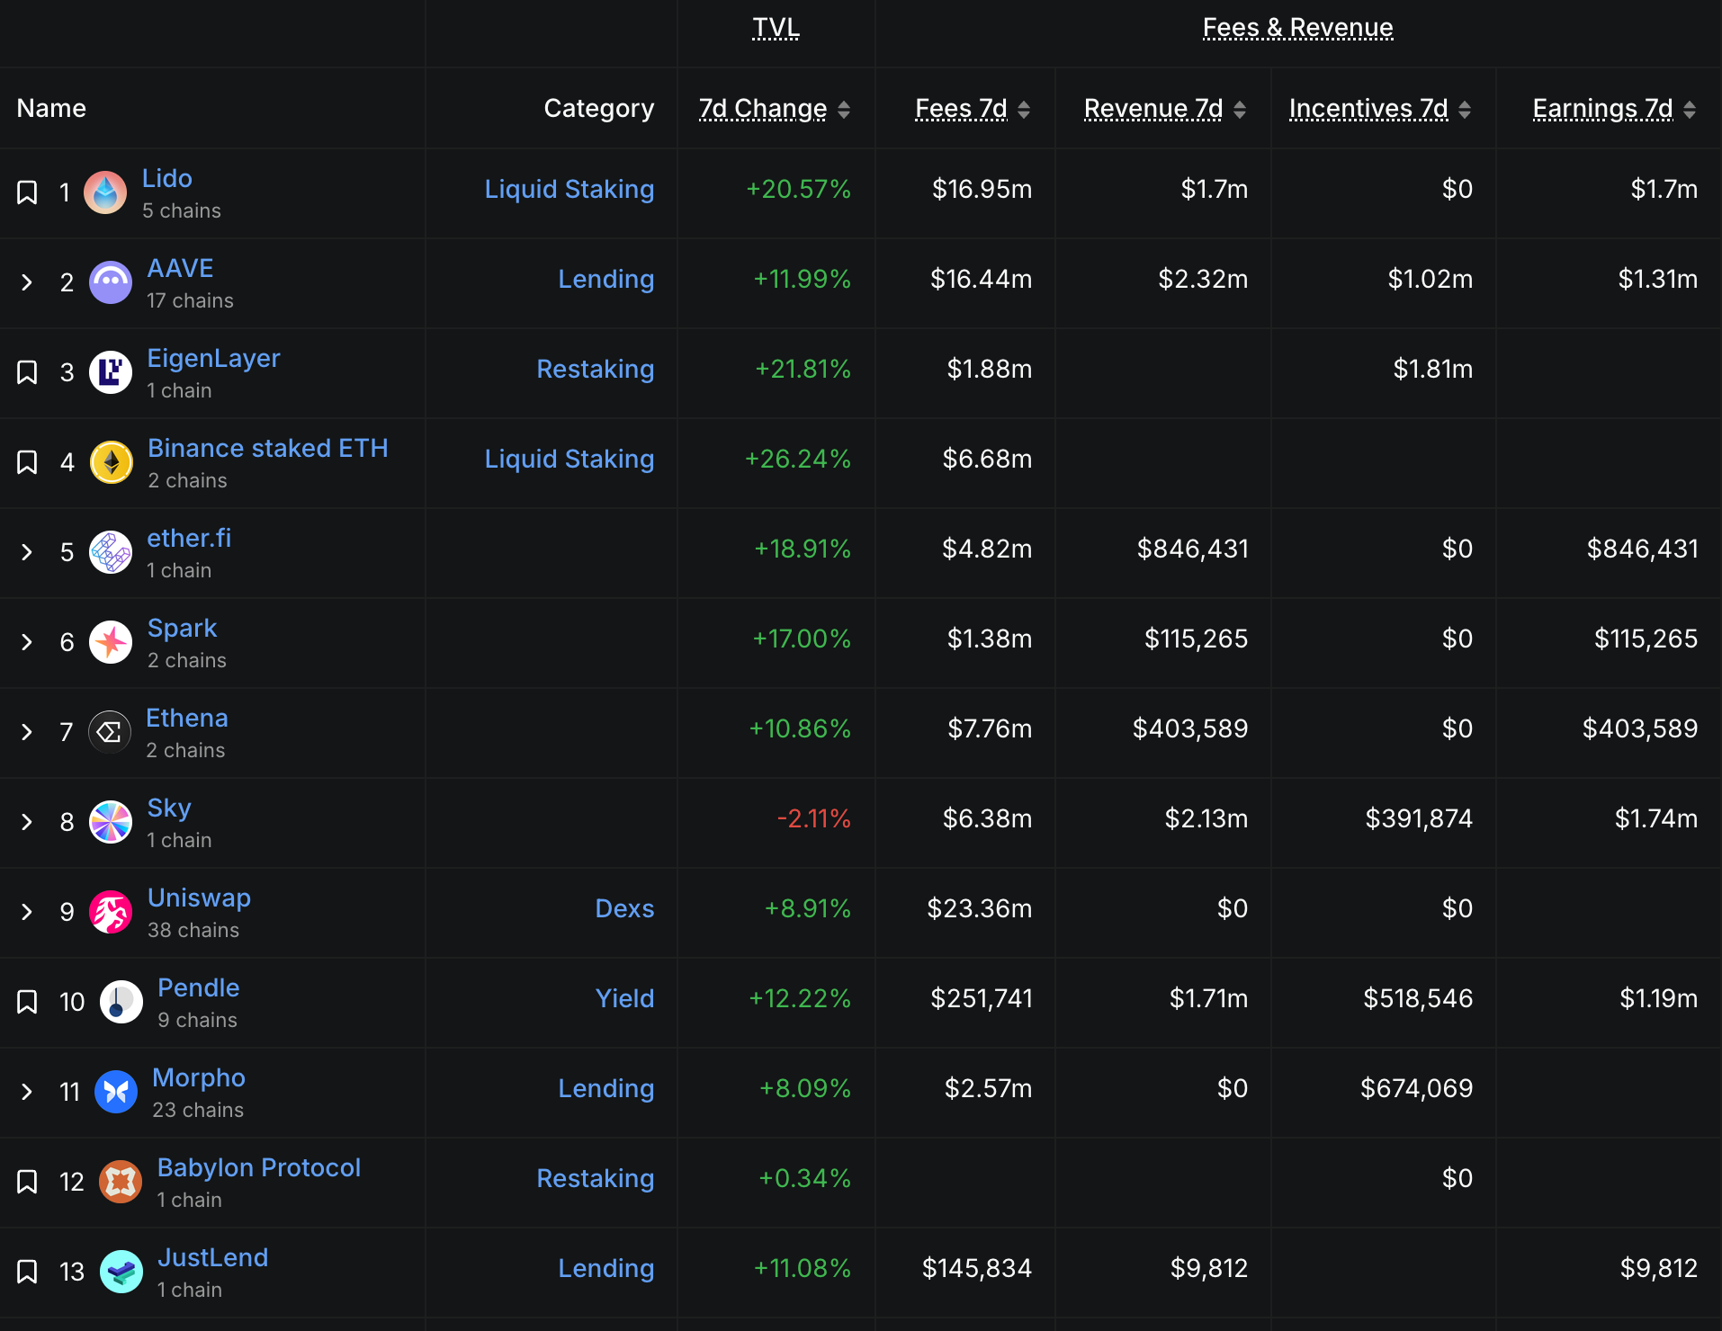The width and height of the screenshot is (1722, 1331).
Task: Click the Lido protocol logo
Action: click(x=105, y=192)
